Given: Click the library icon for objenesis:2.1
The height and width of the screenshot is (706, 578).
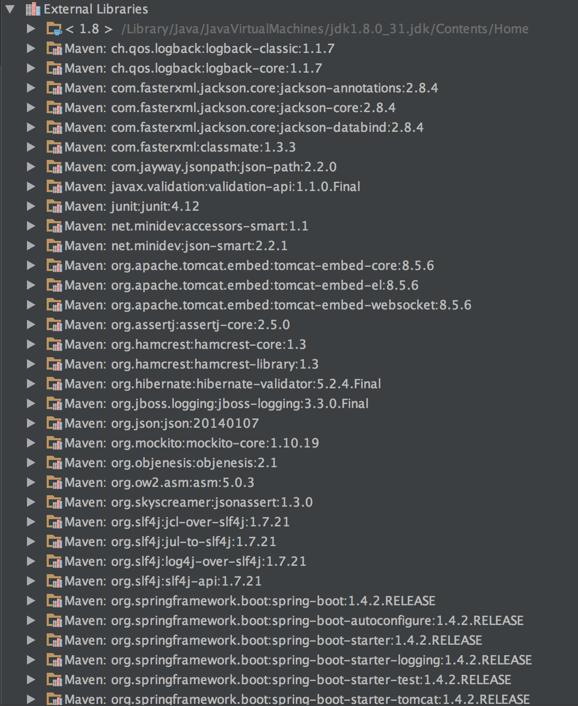Looking at the screenshot, I should (54, 463).
